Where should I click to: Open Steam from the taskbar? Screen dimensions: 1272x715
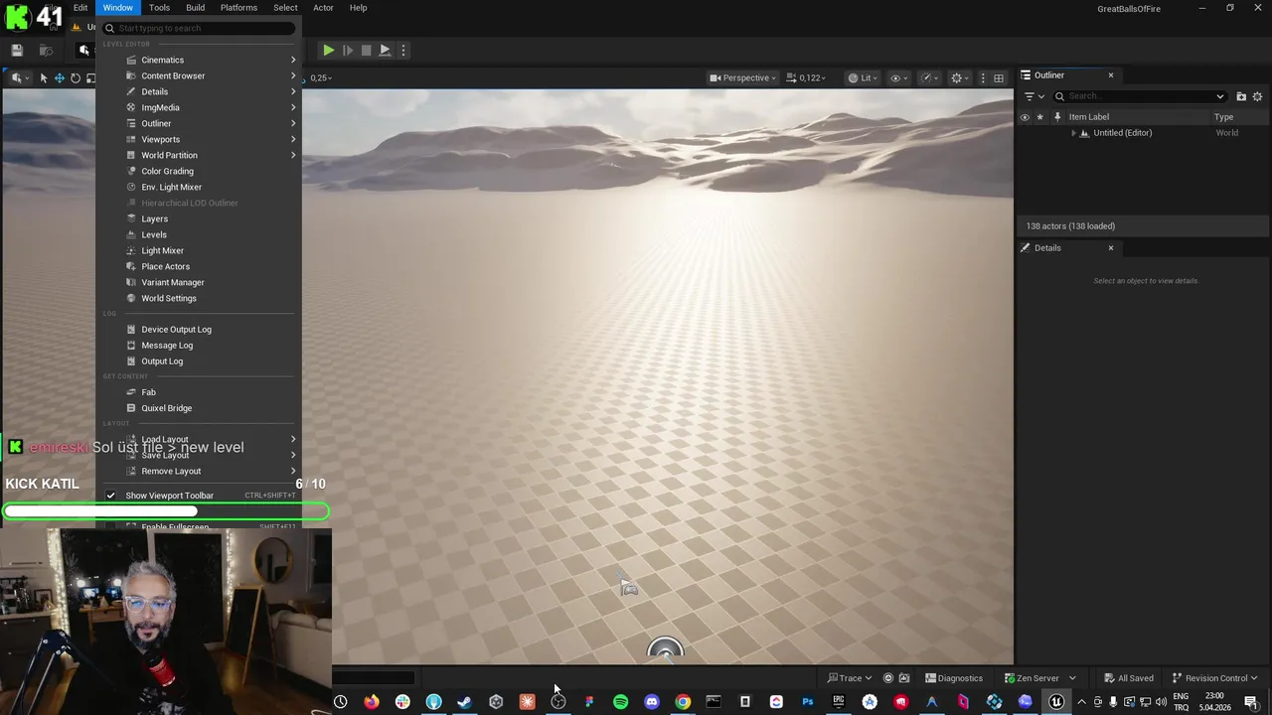(464, 702)
